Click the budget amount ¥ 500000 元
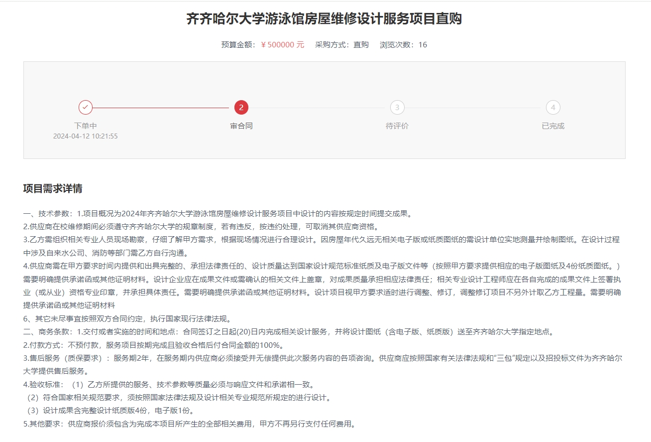Image resolution: width=651 pixels, height=442 pixels. click(282, 45)
